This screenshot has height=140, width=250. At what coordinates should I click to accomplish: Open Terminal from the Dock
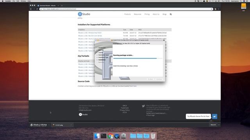coord(104,136)
